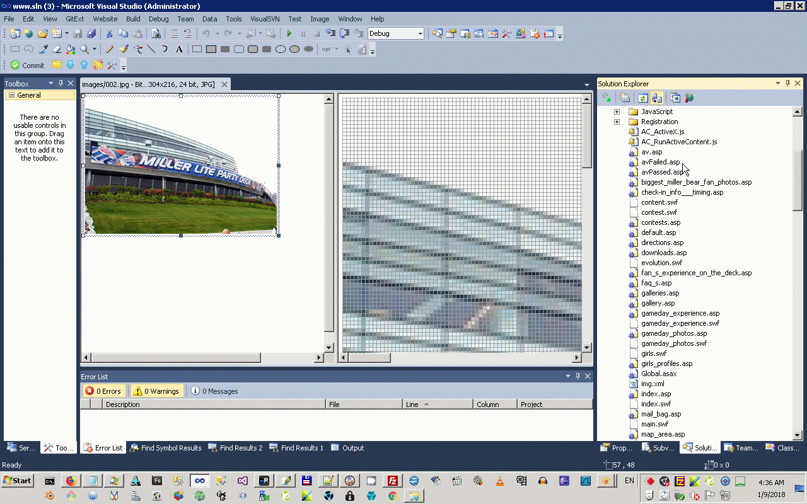Open the Website menu
Viewport: 807px width, 504px height.
pyautogui.click(x=105, y=19)
